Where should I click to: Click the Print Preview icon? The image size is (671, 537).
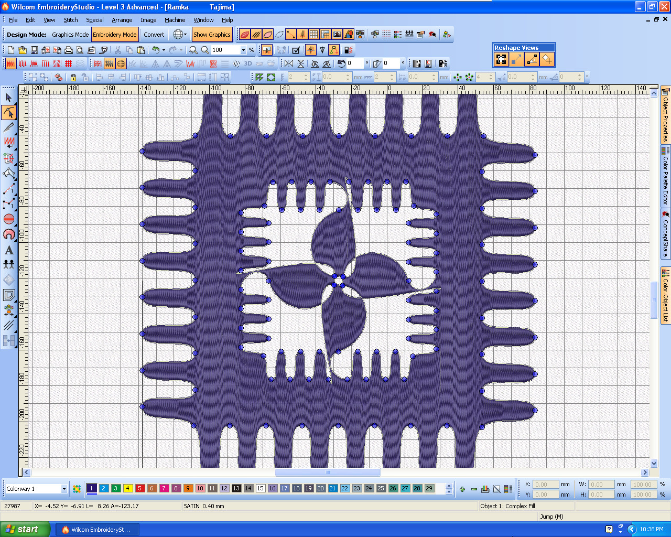coord(80,50)
